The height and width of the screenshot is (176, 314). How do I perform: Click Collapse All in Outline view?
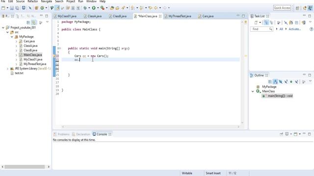pos(270,82)
